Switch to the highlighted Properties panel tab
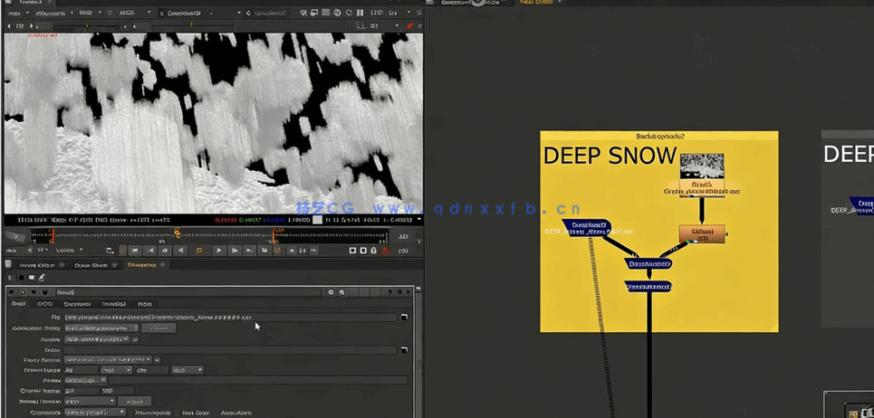 (143, 265)
